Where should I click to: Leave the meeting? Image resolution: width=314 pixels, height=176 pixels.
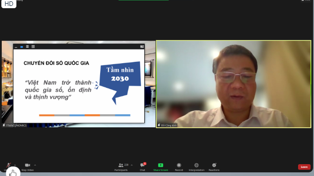coord(304,167)
